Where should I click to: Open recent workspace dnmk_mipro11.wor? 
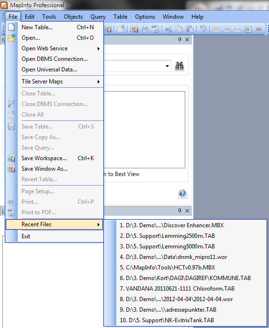coord(173,257)
